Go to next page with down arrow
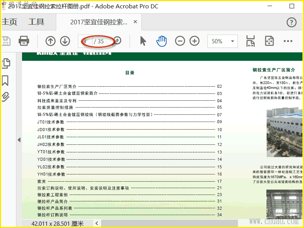 [x=65, y=41]
